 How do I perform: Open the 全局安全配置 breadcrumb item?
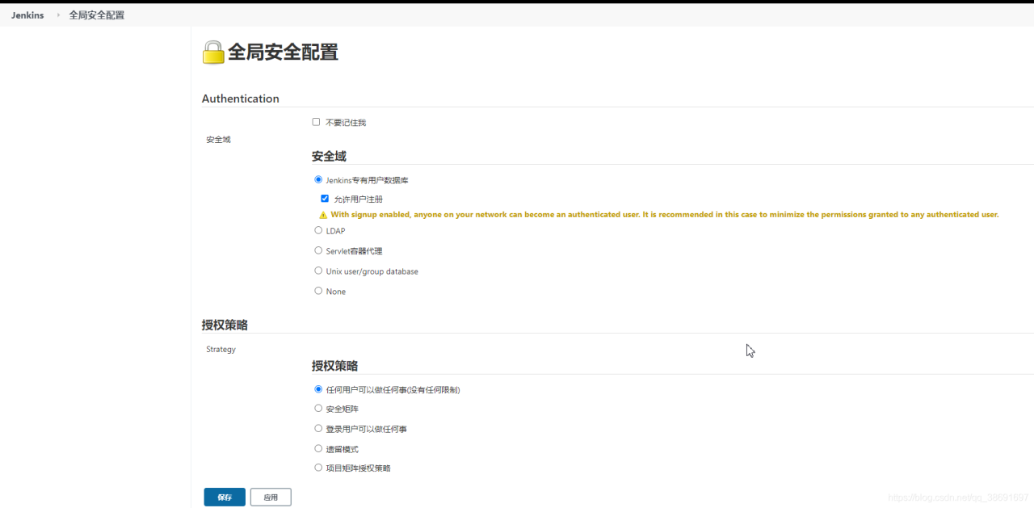tap(97, 15)
